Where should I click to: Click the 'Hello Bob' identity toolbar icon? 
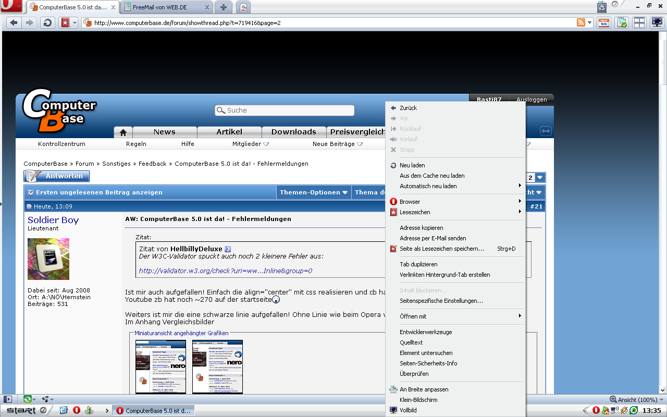(604, 23)
